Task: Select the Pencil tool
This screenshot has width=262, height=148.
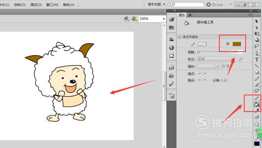Action: click(257, 79)
